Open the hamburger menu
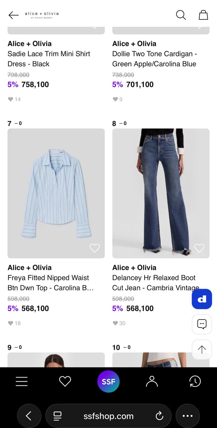The width and height of the screenshot is (217, 428). (x=21, y=381)
